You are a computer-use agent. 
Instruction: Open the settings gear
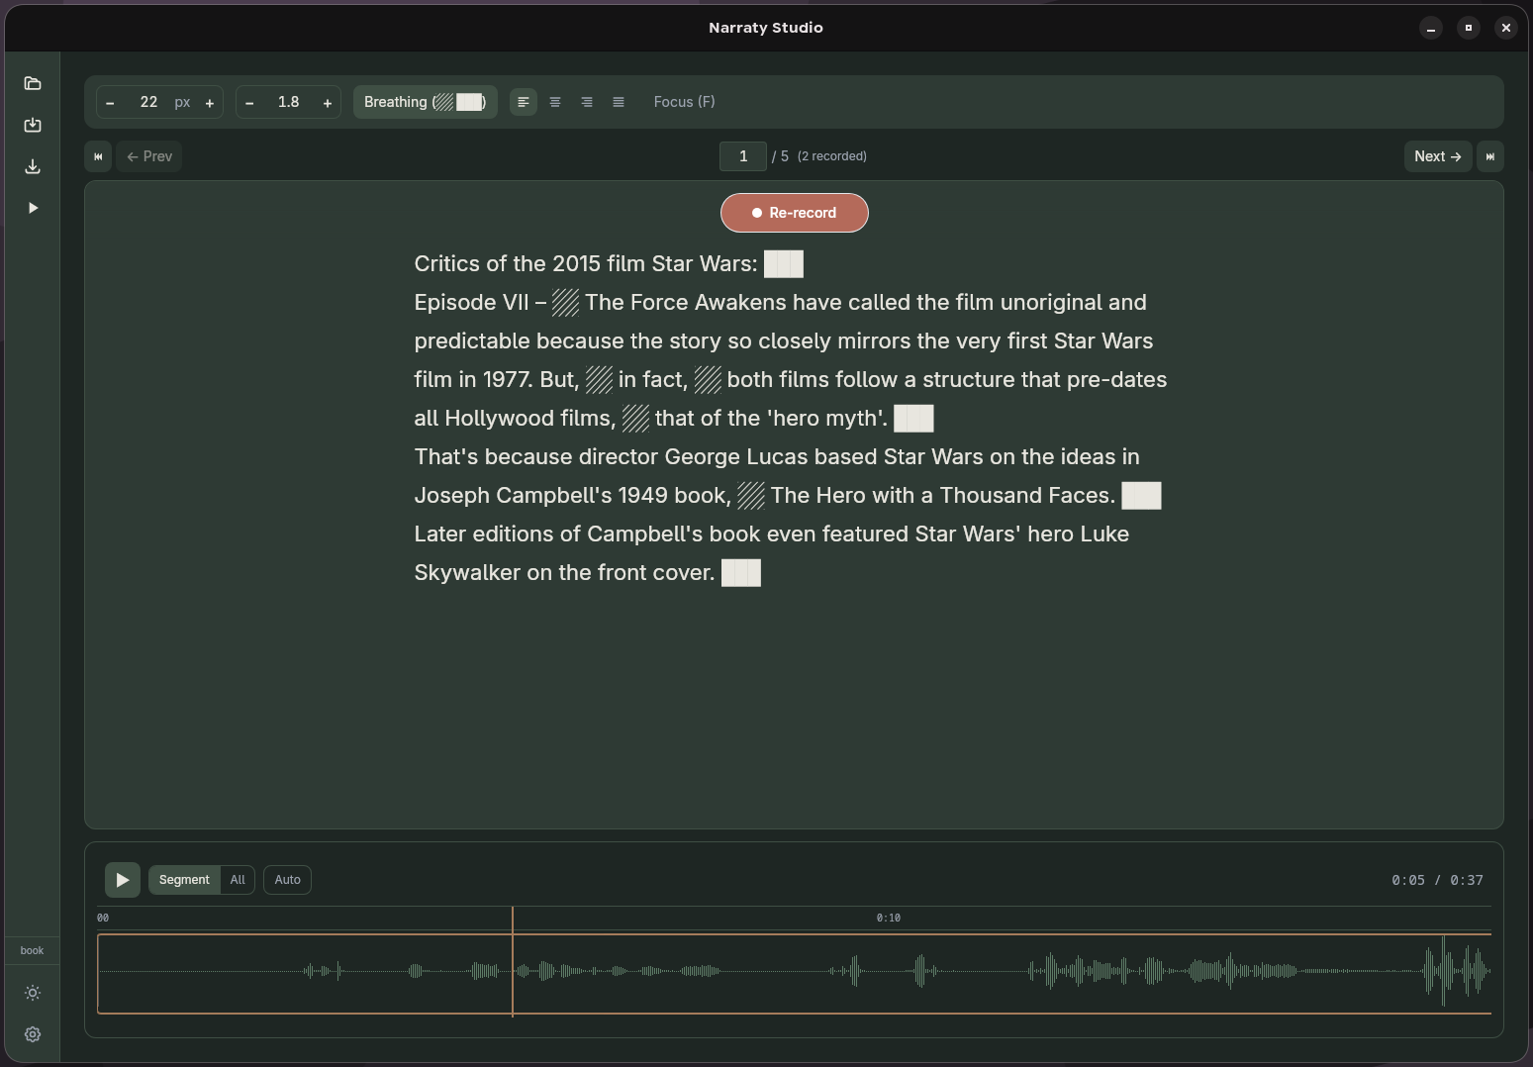[33, 1034]
